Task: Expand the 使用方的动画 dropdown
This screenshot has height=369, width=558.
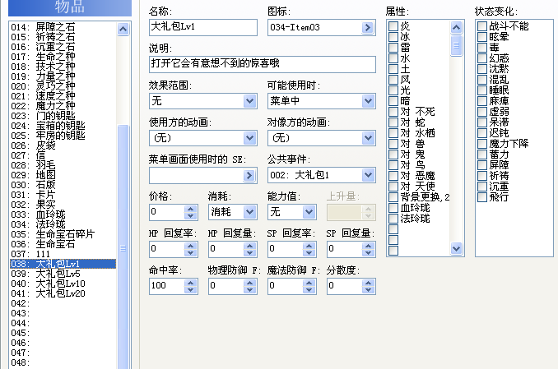Action: [250, 138]
